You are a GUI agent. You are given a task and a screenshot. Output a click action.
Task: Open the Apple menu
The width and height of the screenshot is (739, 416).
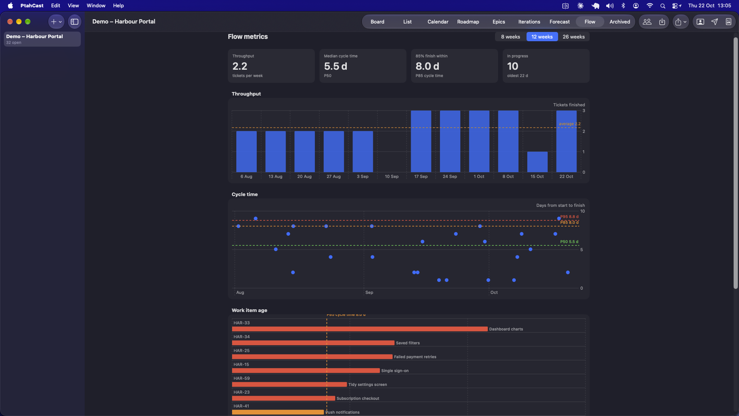pyautogui.click(x=10, y=6)
